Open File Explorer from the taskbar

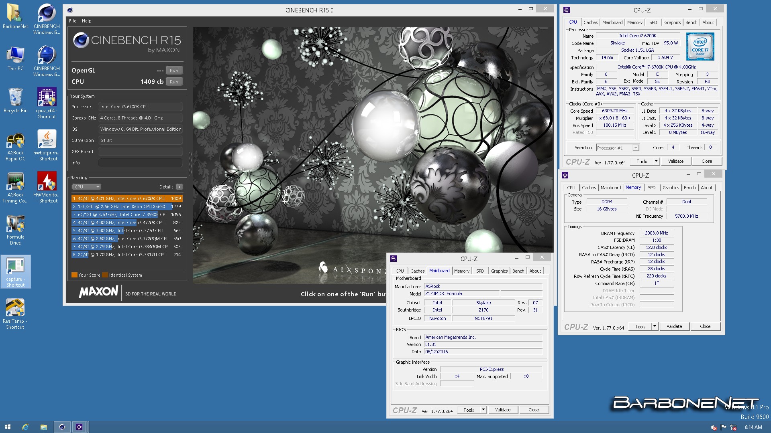(43, 427)
